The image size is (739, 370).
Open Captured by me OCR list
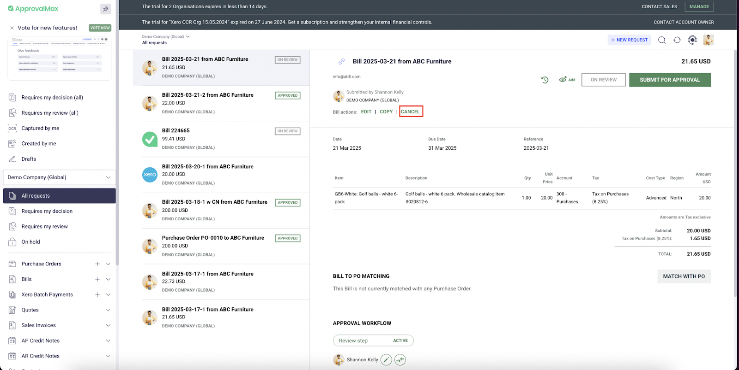coord(40,128)
